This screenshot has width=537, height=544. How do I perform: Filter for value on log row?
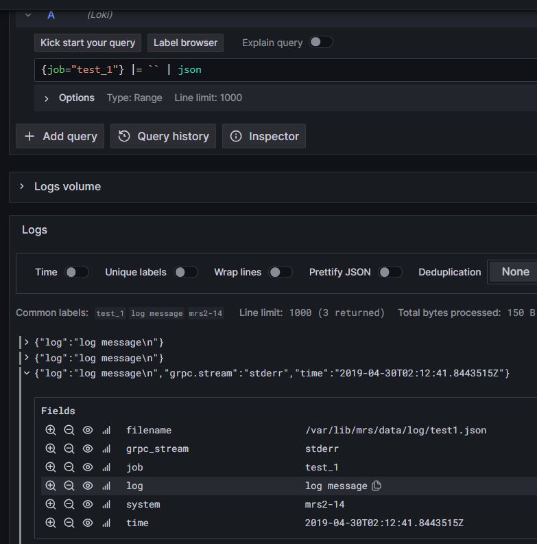click(x=51, y=486)
